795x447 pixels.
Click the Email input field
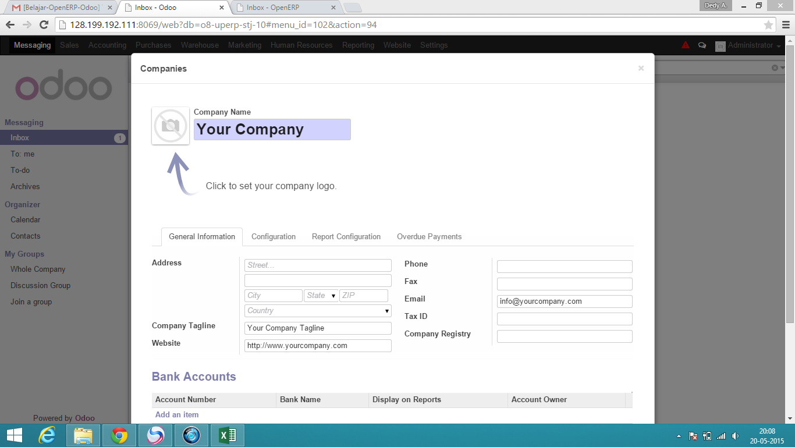tap(564, 301)
